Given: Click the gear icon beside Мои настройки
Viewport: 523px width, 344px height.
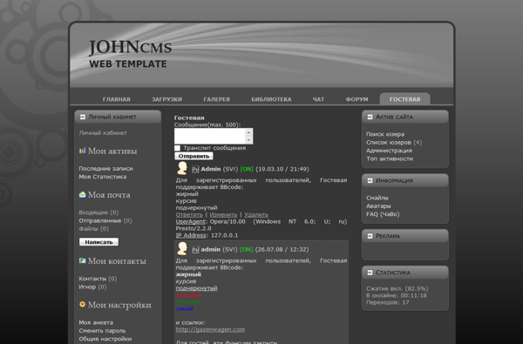Looking at the screenshot, I should click(x=83, y=304).
